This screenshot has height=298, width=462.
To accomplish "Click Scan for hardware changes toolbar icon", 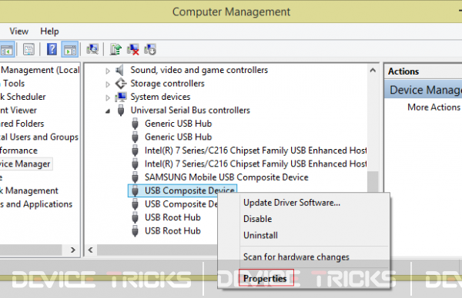I will 92,49.
